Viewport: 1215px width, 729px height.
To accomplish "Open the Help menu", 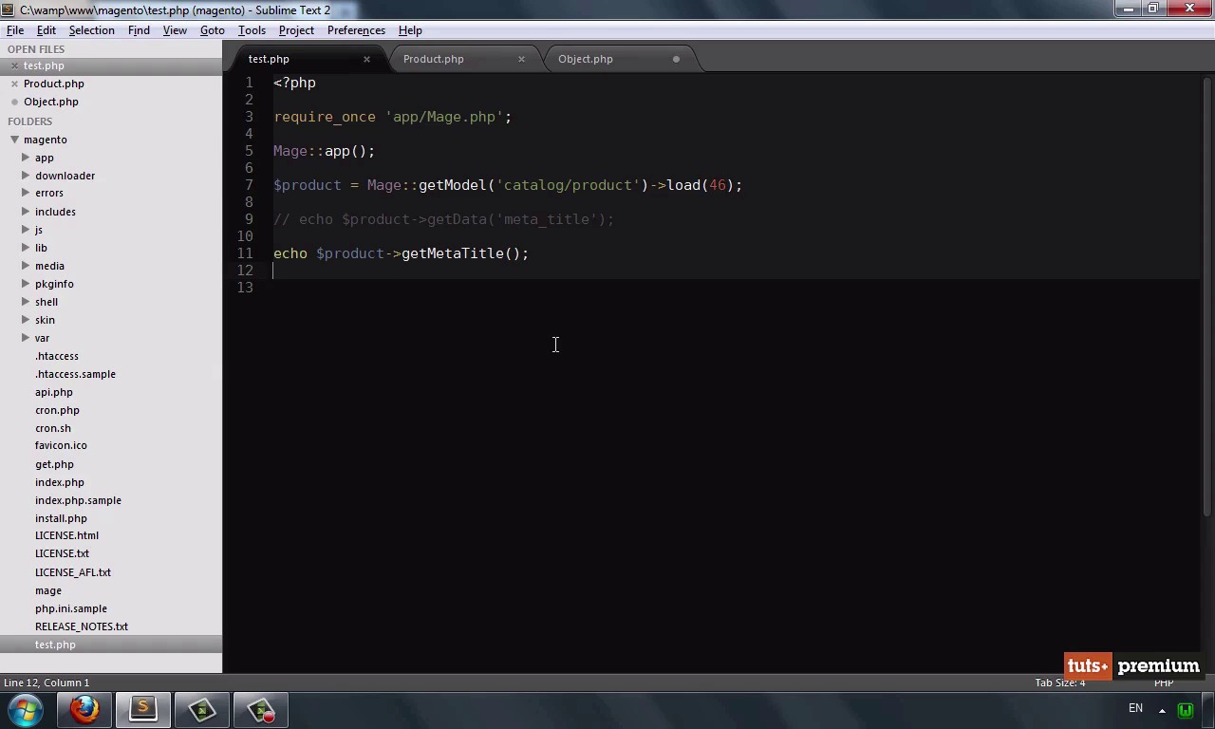I will [410, 30].
